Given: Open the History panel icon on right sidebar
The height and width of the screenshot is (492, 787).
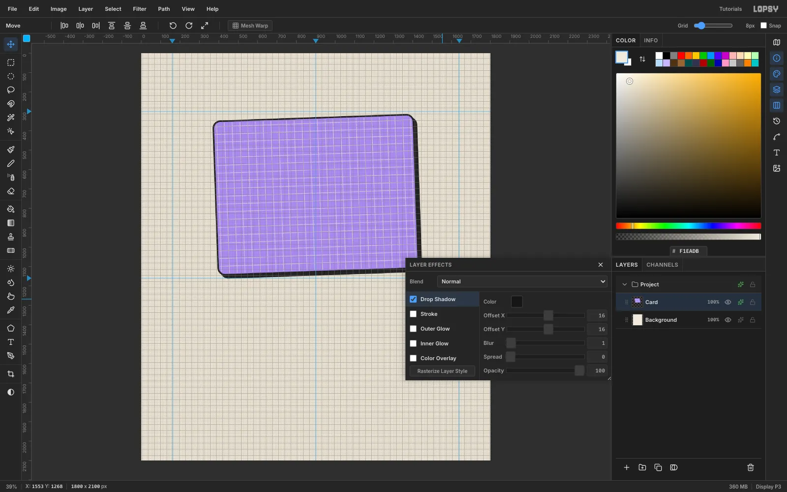Looking at the screenshot, I should pos(777,121).
